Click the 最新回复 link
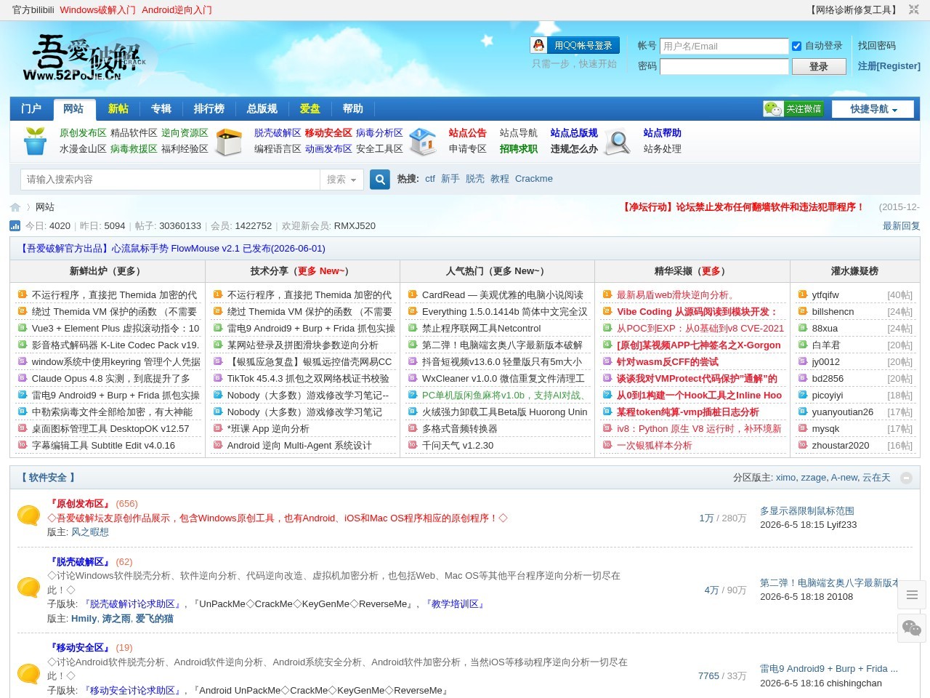Image resolution: width=930 pixels, height=698 pixels. click(902, 226)
